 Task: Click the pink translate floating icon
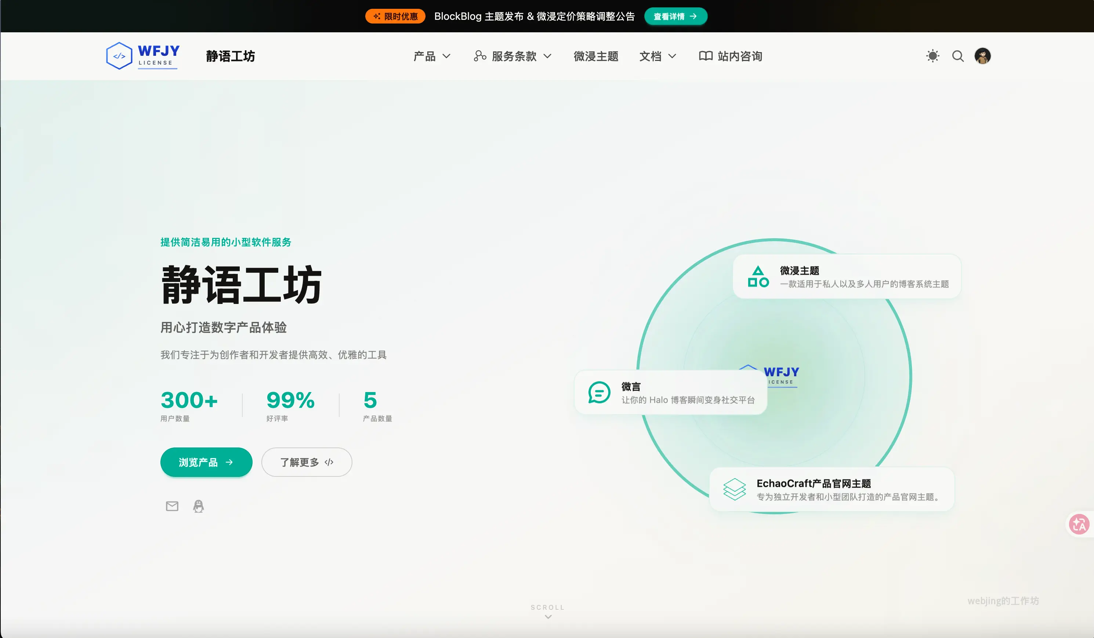point(1079,525)
